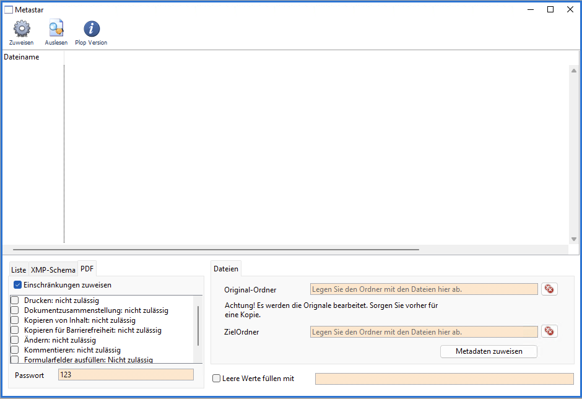The height and width of the screenshot is (399, 582).
Task: Open the XMP-Schema tab
Action: point(53,270)
